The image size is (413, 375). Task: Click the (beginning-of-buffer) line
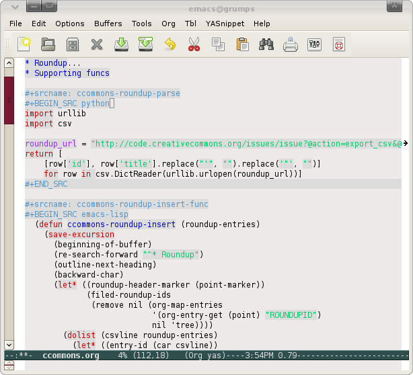pos(103,245)
